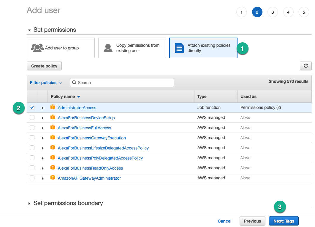Open the AlexaForBusinessGatewayExecution policy link

coord(92,138)
